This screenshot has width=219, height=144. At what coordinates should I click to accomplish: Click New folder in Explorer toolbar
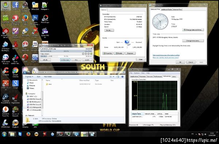48,77
